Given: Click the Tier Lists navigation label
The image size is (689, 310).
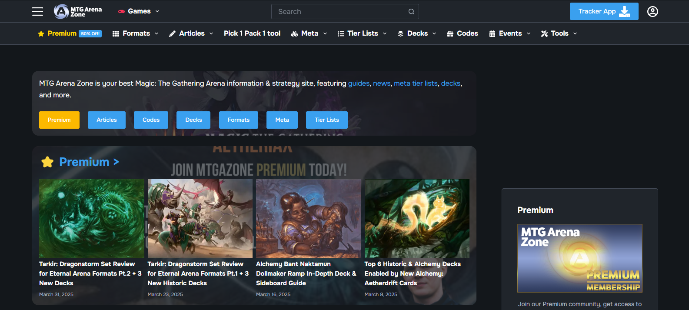Looking at the screenshot, I should pyautogui.click(x=363, y=33).
